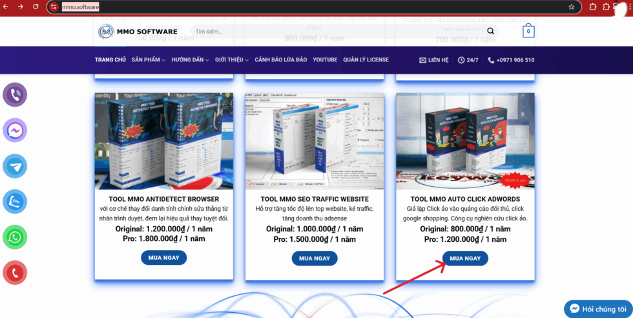Click MUA NGAY for Antidetect Browser
Image resolution: width=633 pixels, height=318 pixels.
[x=164, y=258]
